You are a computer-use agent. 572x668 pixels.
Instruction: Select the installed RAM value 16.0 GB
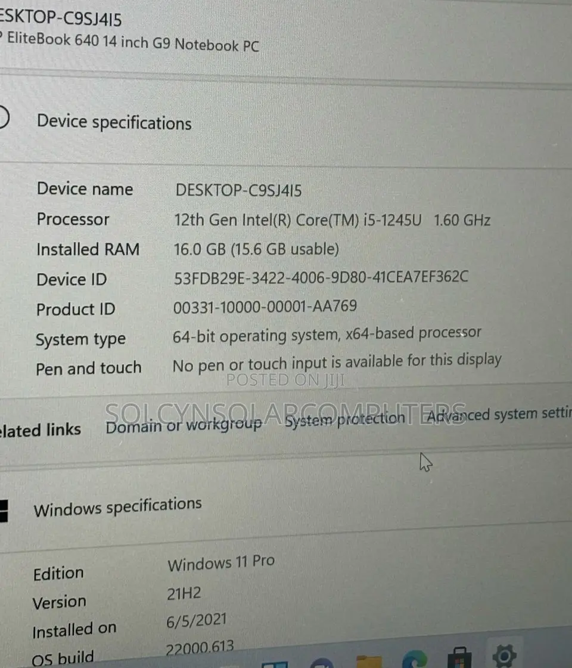tap(256, 249)
